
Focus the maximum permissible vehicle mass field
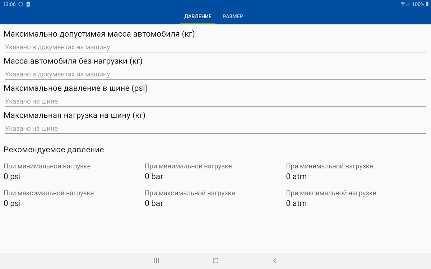pos(215,47)
